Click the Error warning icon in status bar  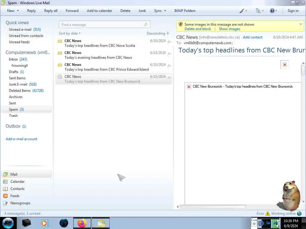click(268, 213)
